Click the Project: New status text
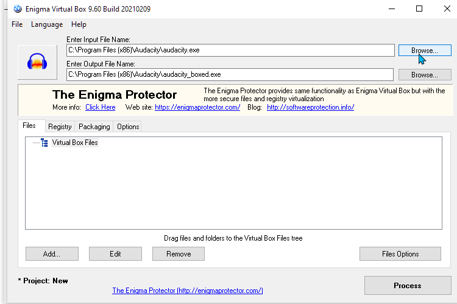457x304 pixels. (x=43, y=281)
